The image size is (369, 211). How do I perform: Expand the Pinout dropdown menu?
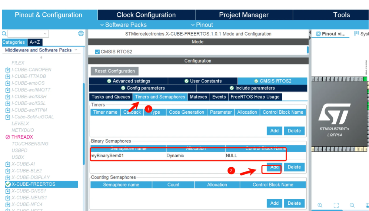coord(202,25)
